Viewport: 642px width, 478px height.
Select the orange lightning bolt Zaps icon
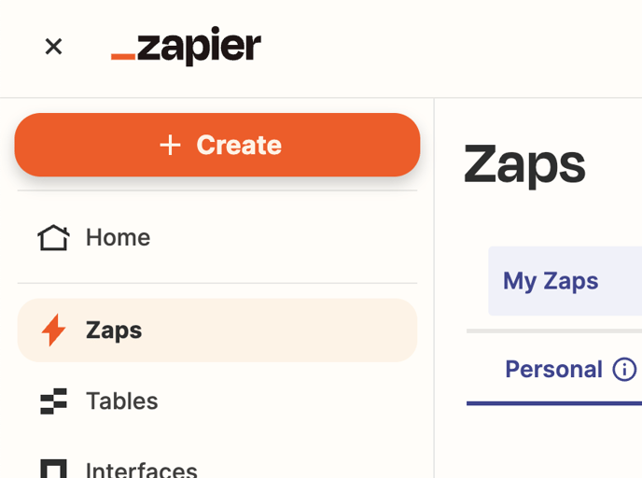pyautogui.click(x=53, y=330)
